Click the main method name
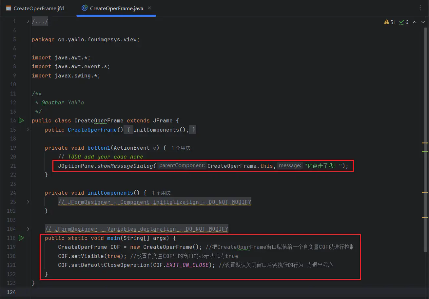 (114, 238)
